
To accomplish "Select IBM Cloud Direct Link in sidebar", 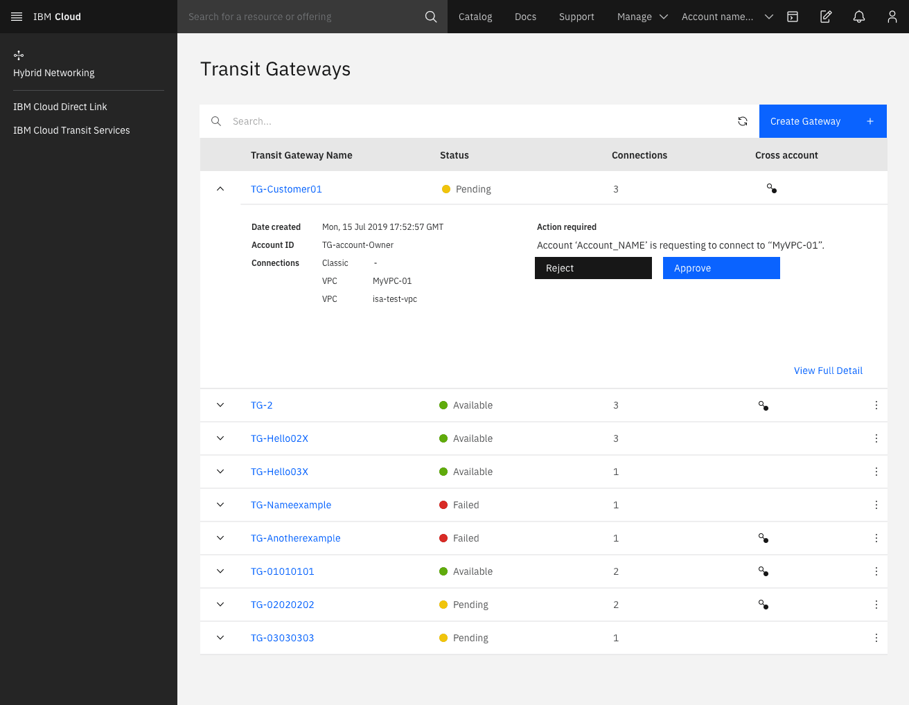I will 60,107.
